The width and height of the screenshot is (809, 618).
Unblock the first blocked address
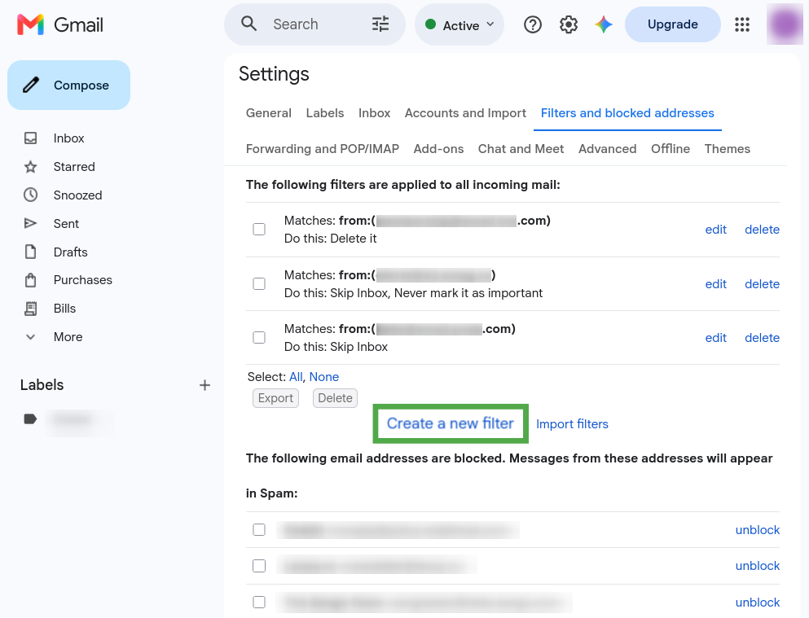coord(757,530)
